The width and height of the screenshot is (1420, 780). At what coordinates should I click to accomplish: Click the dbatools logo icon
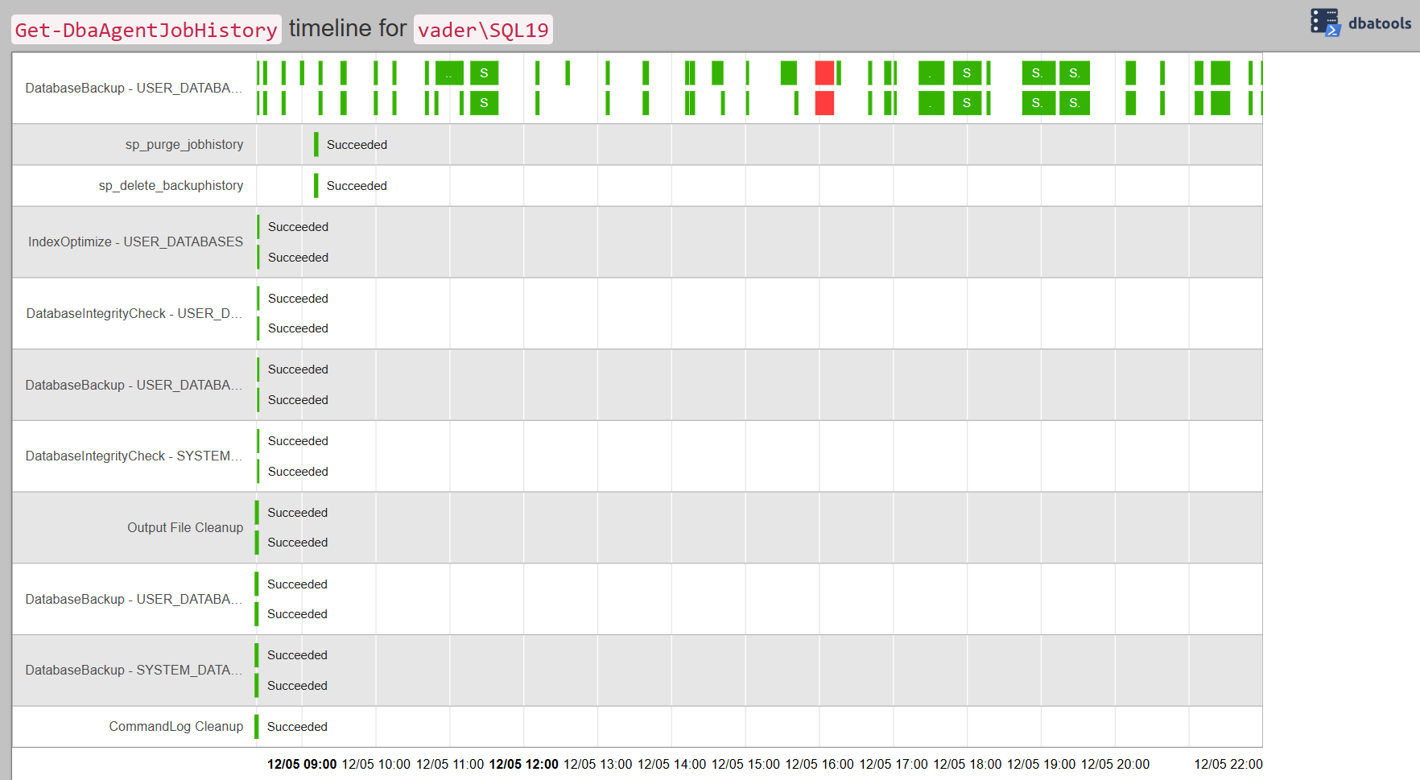click(x=1324, y=23)
